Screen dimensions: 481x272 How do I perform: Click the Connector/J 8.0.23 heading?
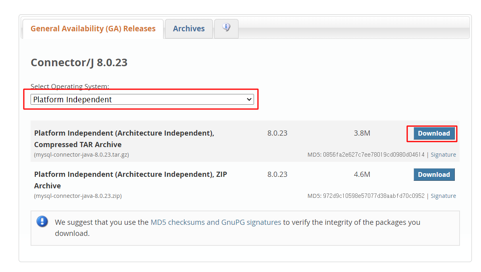pos(79,63)
